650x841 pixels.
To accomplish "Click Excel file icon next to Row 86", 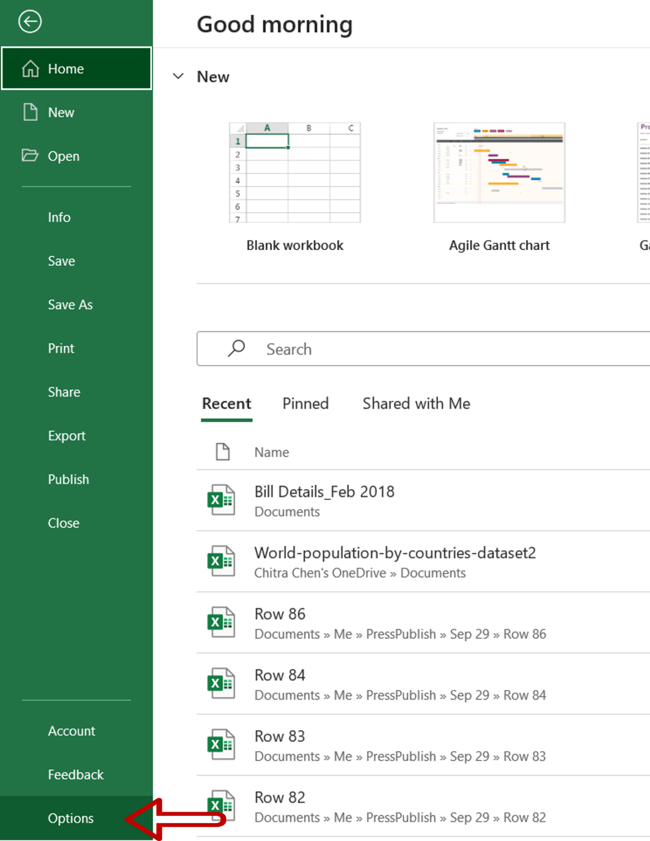I will pyautogui.click(x=221, y=622).
